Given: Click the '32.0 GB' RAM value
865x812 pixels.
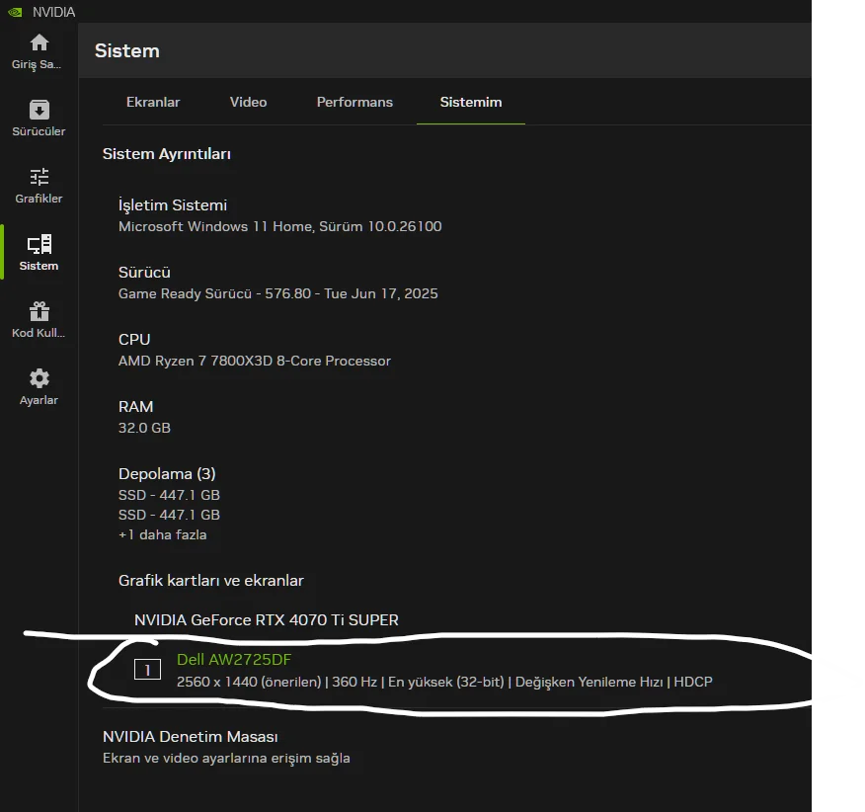Looking at the screenshot, I should 144,428.
